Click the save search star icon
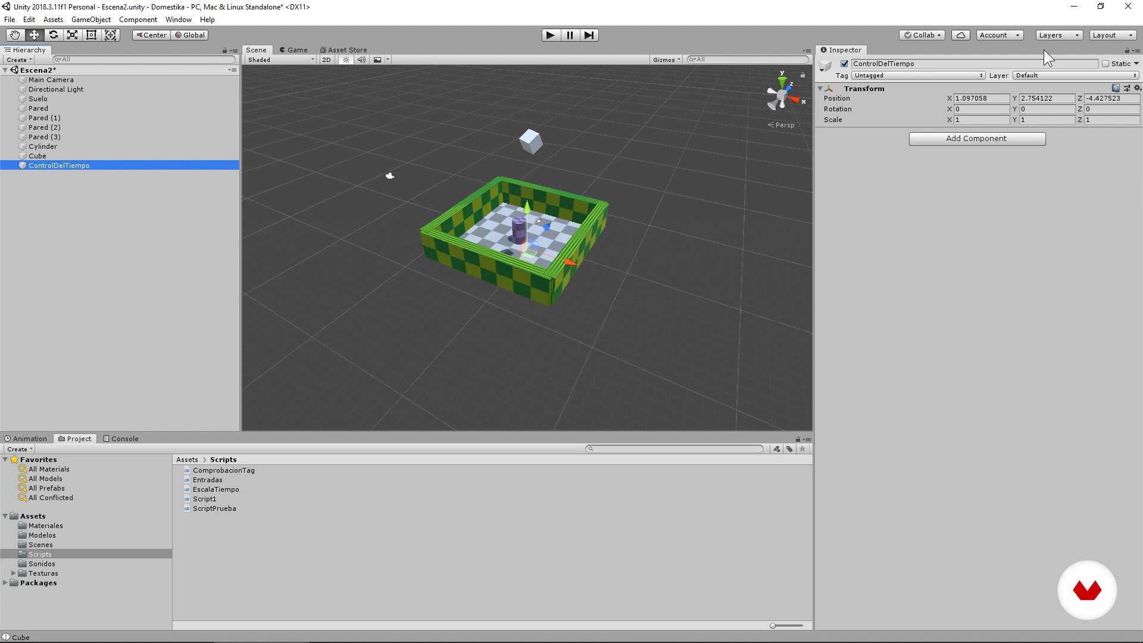This screenshot has height=643, width=1143. coord(802,449)
